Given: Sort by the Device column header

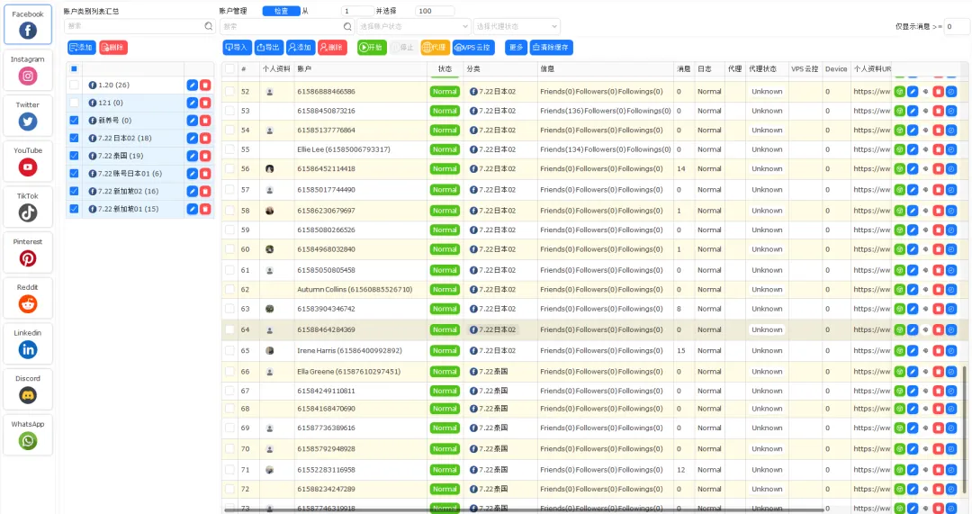Looking at the screenshot, I should (835, 68).
